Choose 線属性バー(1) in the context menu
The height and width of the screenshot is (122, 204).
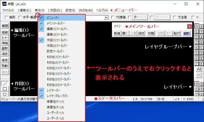click(x=61, y=101)
